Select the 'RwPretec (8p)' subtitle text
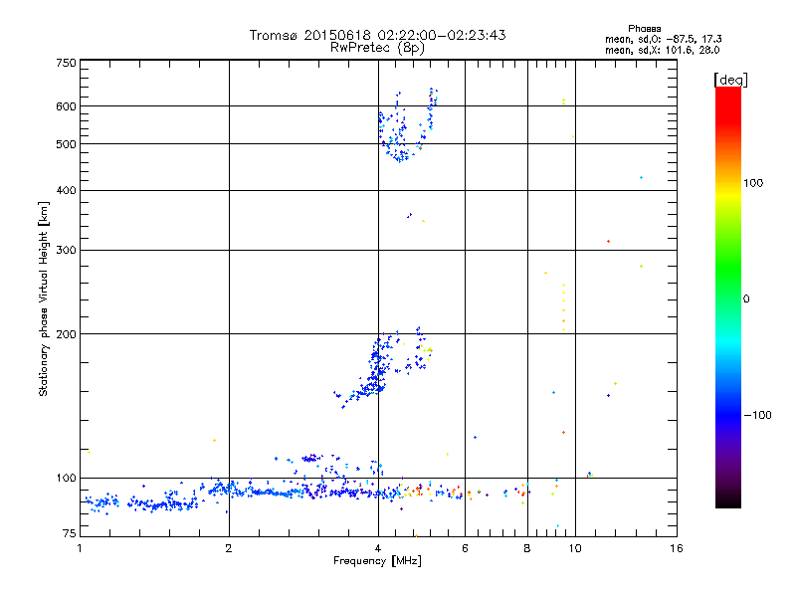Viewport: 796px width, 597px height. point(377,48)
